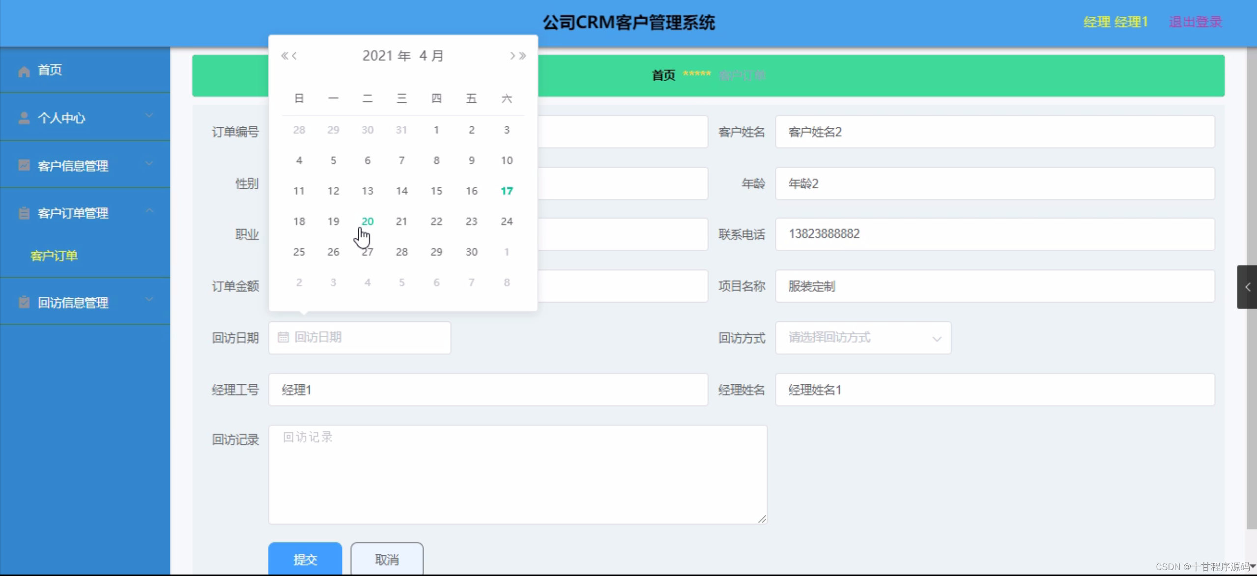Screen dimensions: 1257x576
Task: Jump to next year with double-right arrow
Action: click(522, 56)
